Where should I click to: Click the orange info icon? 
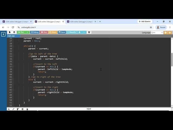coord(165,32)
